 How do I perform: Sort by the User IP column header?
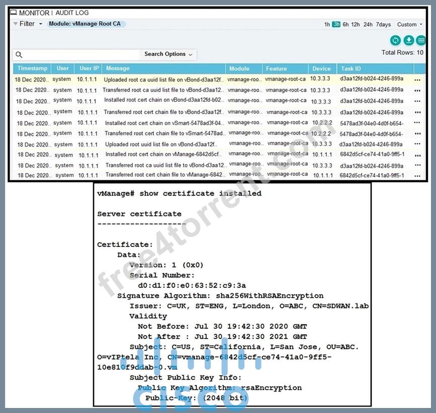pyautogui.click(x=89, y=68)
